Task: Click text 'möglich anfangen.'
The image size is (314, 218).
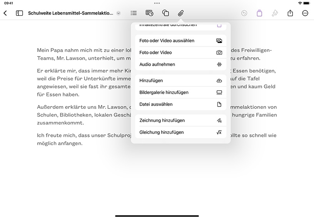Action: coord(60,143)
